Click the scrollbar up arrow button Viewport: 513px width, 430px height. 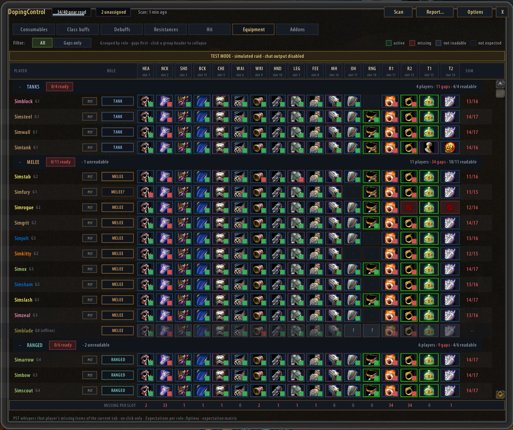tap(500, 84)
